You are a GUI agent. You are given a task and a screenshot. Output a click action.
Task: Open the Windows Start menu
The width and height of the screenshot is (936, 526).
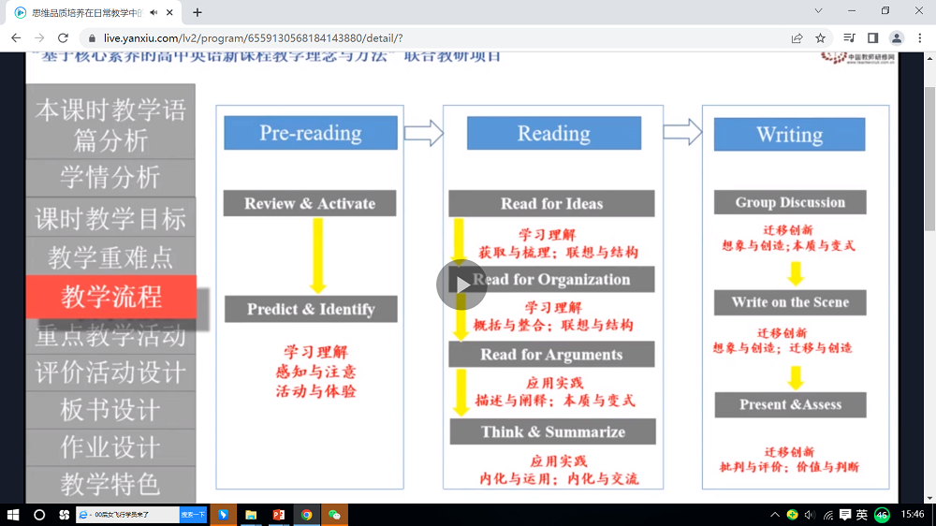point(14,515)
